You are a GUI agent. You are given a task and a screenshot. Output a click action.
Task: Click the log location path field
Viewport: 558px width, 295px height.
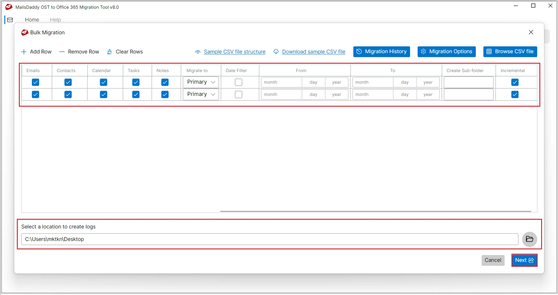tap(269, 239)
